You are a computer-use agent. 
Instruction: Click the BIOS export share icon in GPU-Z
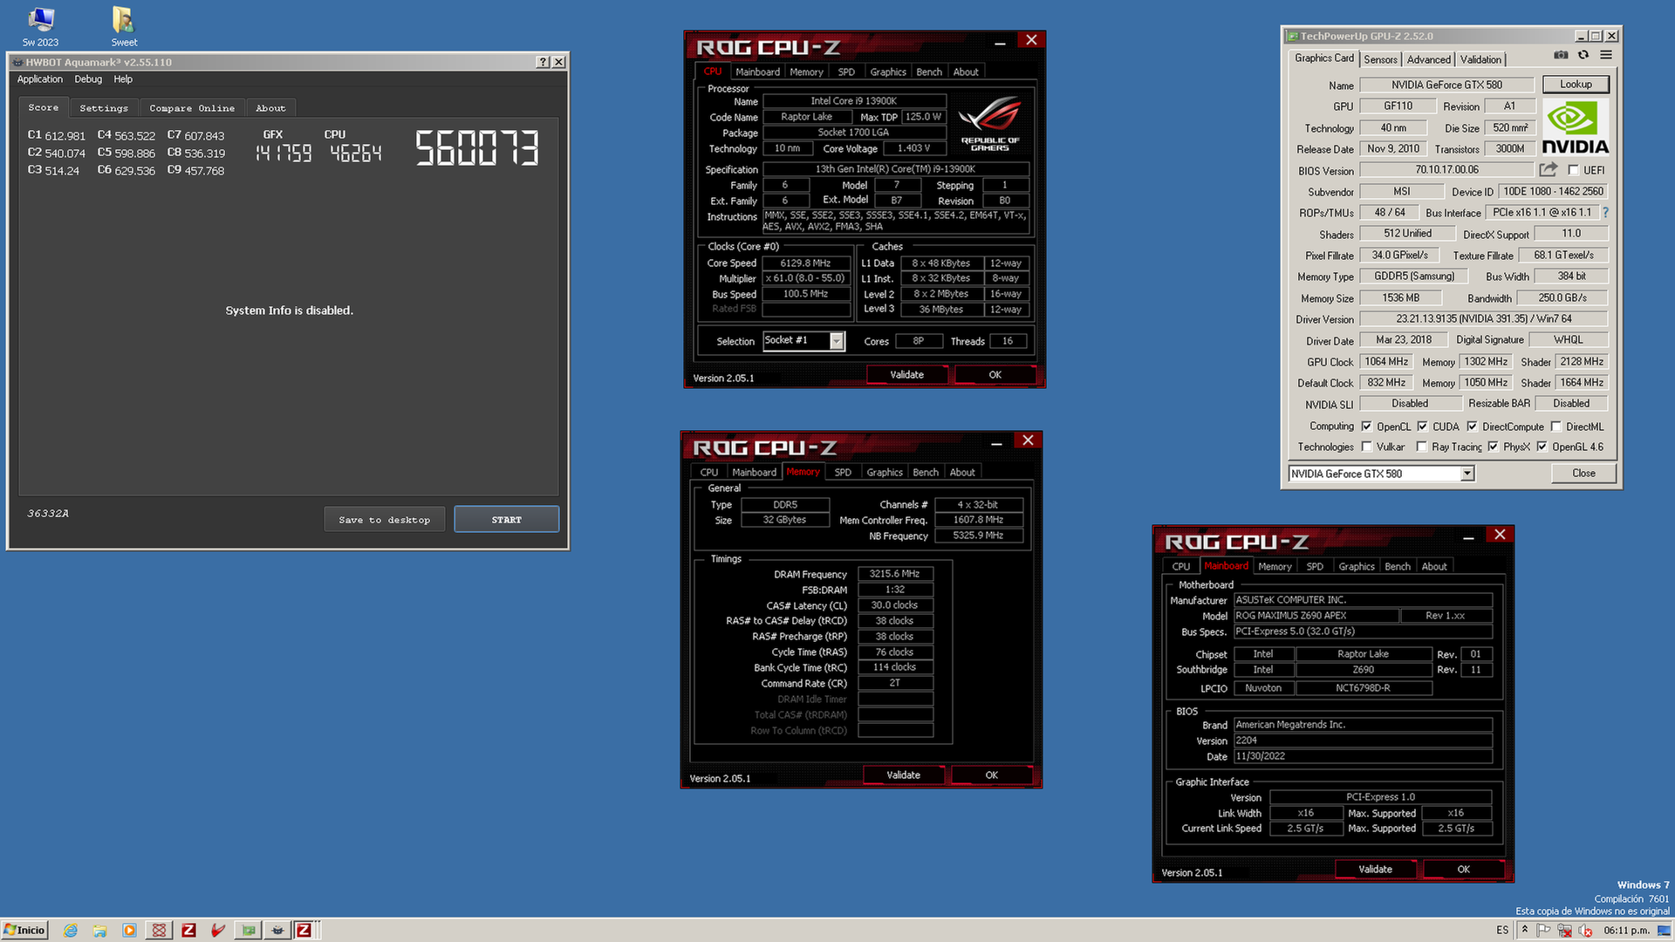[1549, 169]
